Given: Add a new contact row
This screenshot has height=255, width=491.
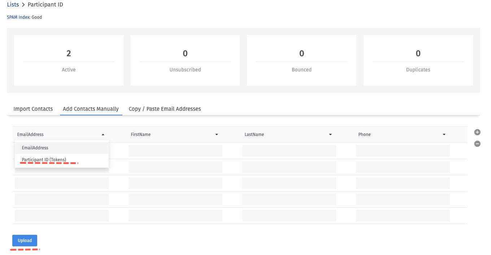Looking at the screenshot, I should click(x=477, y=132).
